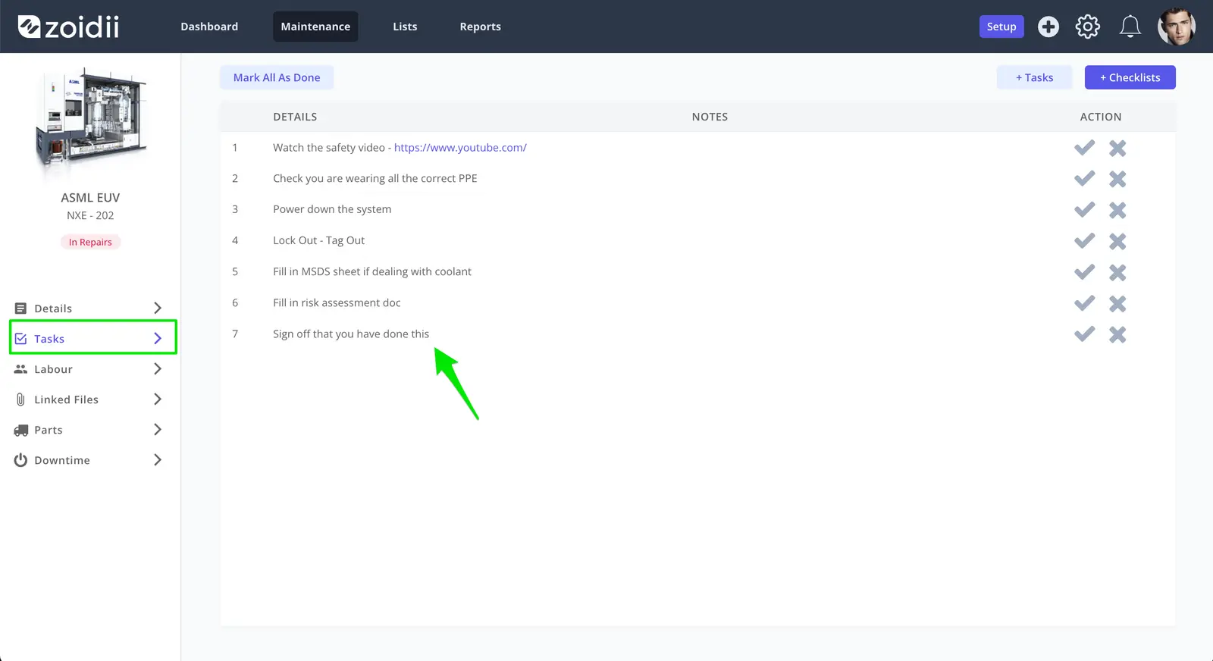Screen dimensions: 1213x661
Task: Click the Labour people icon
Action: (x=20, y=369)
